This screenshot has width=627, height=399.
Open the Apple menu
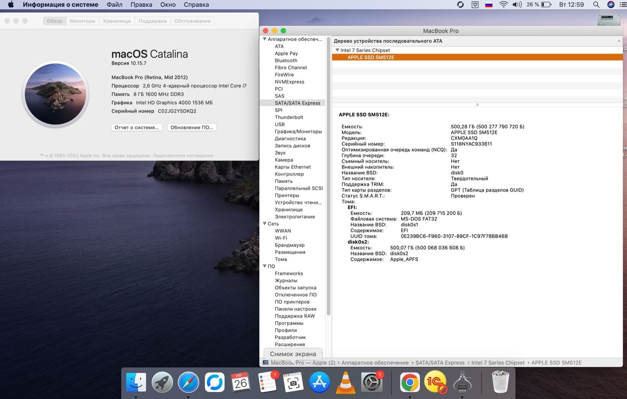tap(11, 5)
